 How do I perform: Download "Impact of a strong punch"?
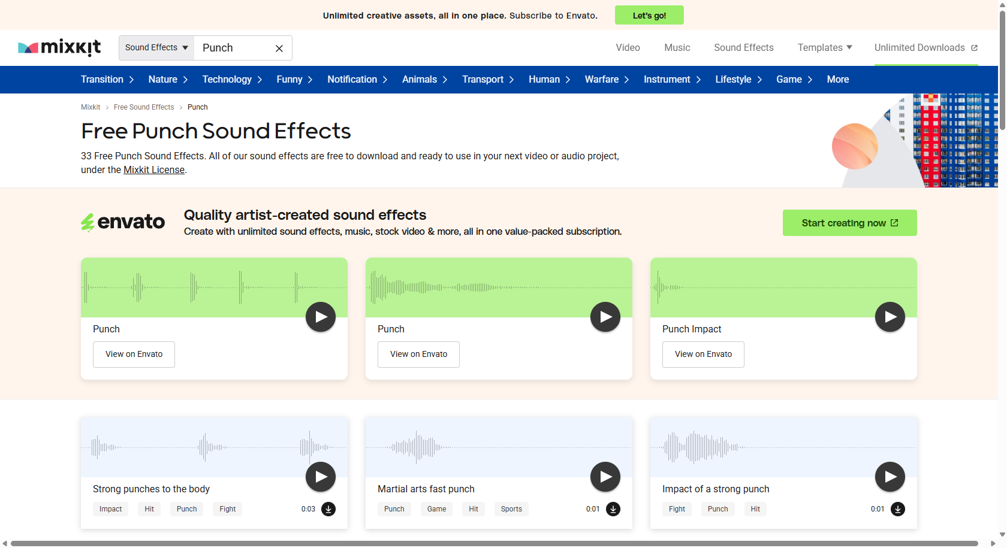pyautogui.click(x=897, y=509)
